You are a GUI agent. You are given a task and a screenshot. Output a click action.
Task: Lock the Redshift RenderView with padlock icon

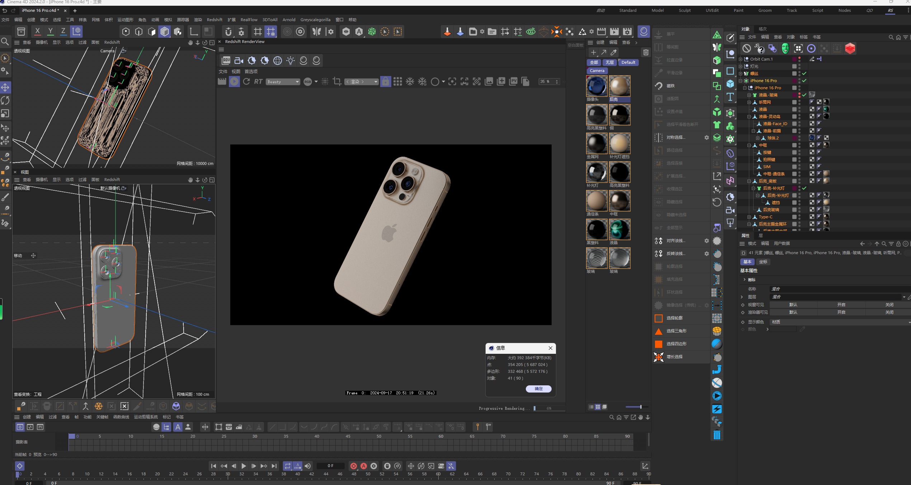pyautogui.click(x=385, y=82)
